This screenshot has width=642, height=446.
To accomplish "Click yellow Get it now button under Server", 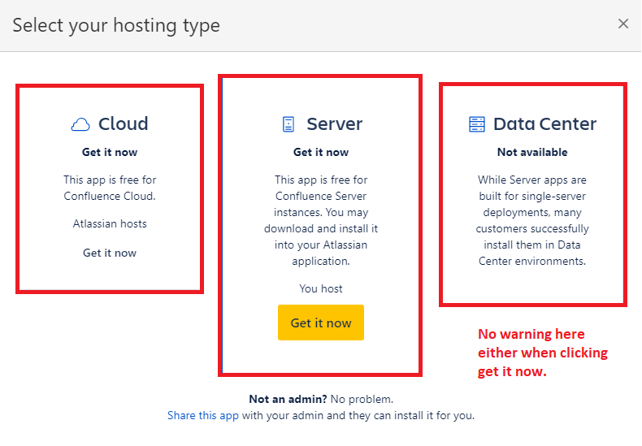I will tap(321, 323).
